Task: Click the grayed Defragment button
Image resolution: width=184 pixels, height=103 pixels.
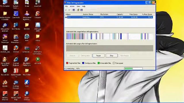Action: click(85, 56)
